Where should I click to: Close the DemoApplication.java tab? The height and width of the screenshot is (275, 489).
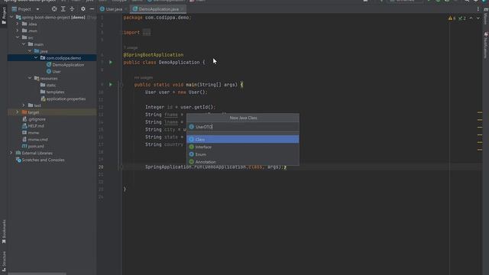[x=183, y=9]
